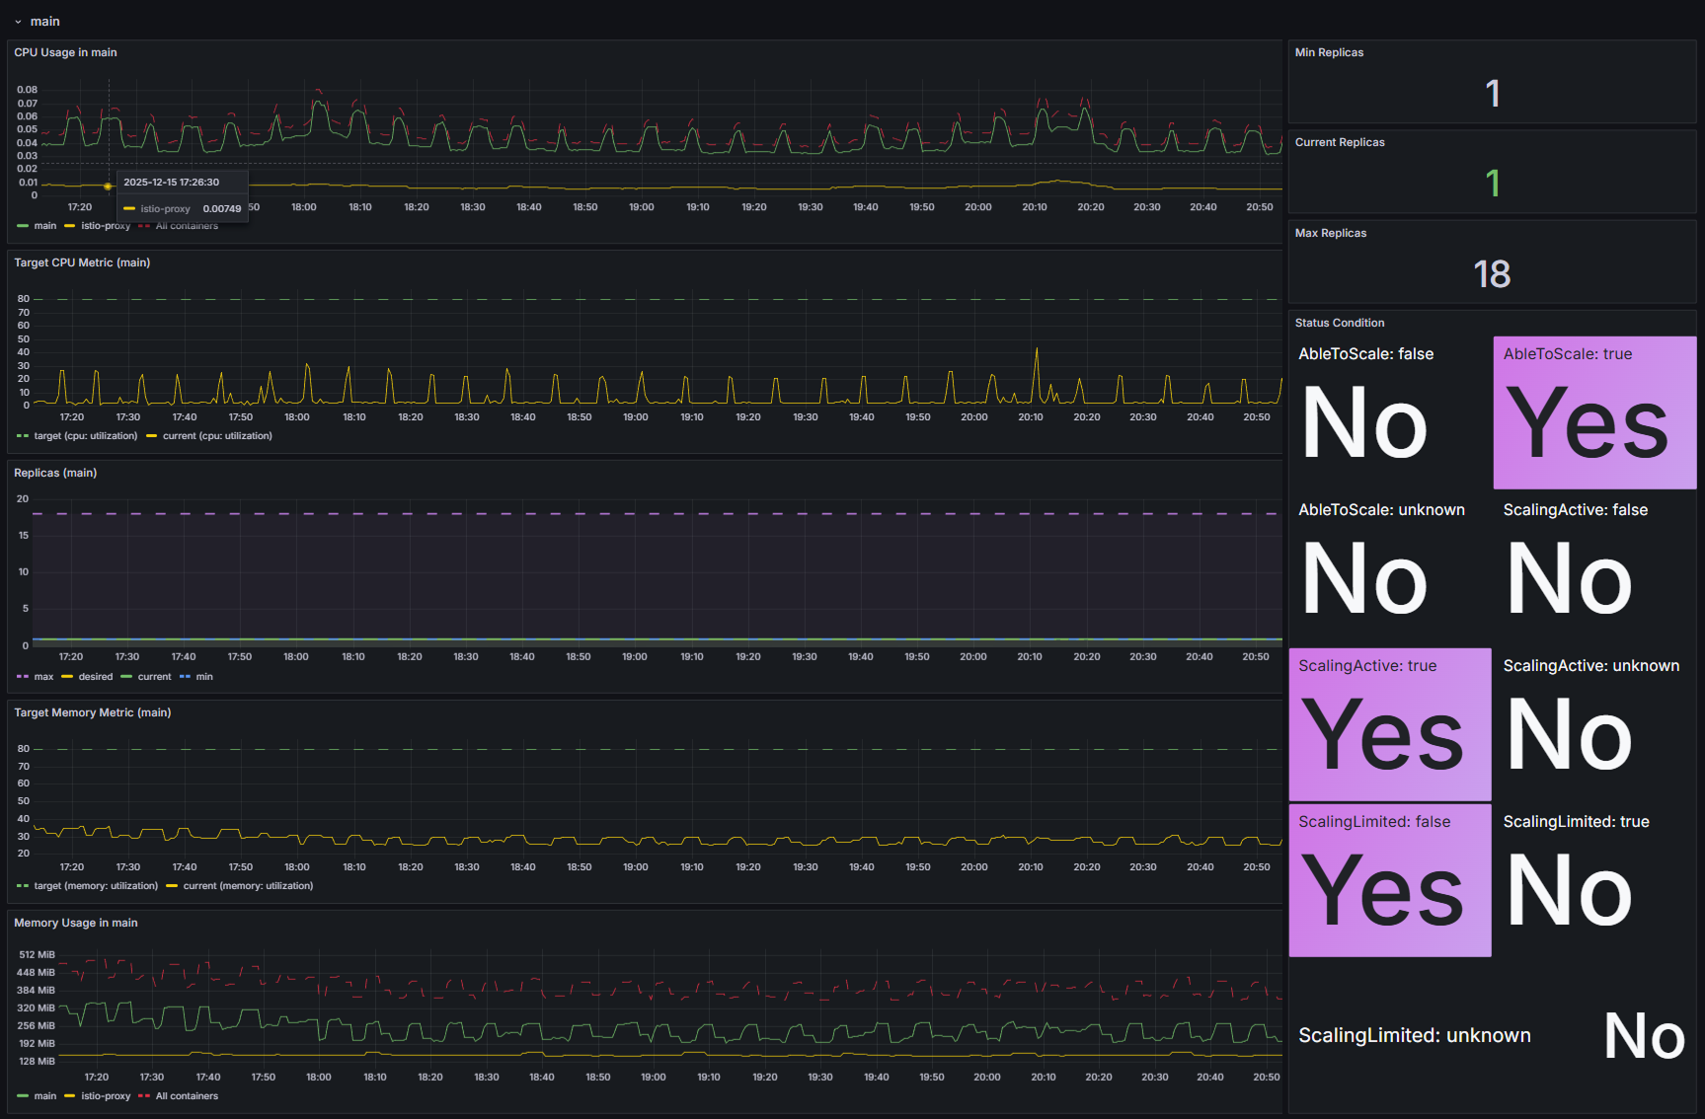Hide the max series in Replicas legend
The image size is (1705, 1119).
42,676
